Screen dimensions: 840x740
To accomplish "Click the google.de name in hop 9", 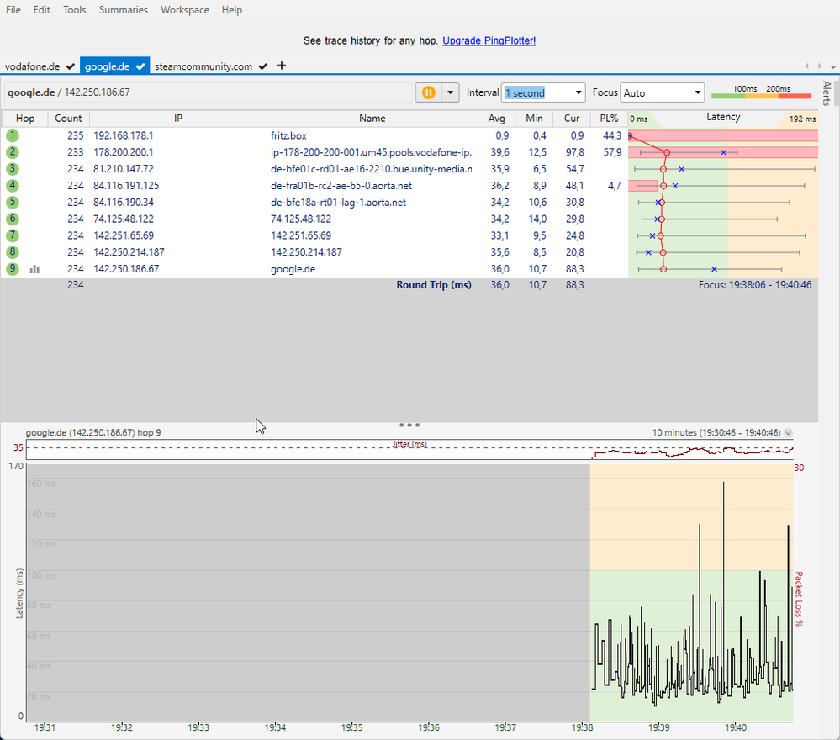I will [x=293, y=268].
